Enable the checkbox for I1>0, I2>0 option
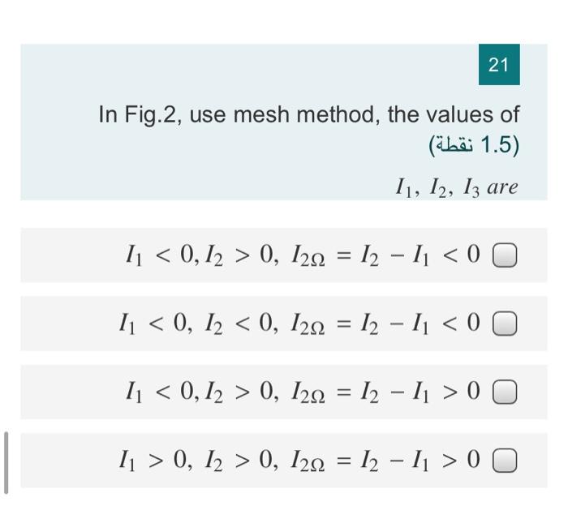 (x=505, y=461)
